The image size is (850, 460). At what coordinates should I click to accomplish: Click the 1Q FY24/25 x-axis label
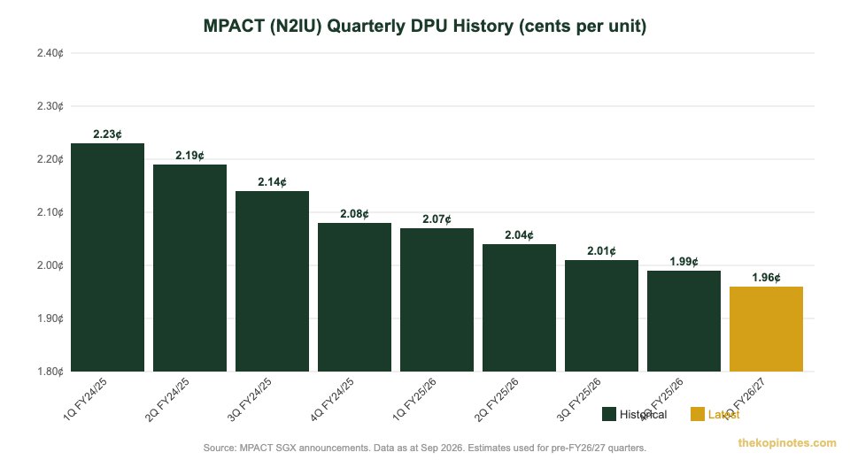pos(85,400)
